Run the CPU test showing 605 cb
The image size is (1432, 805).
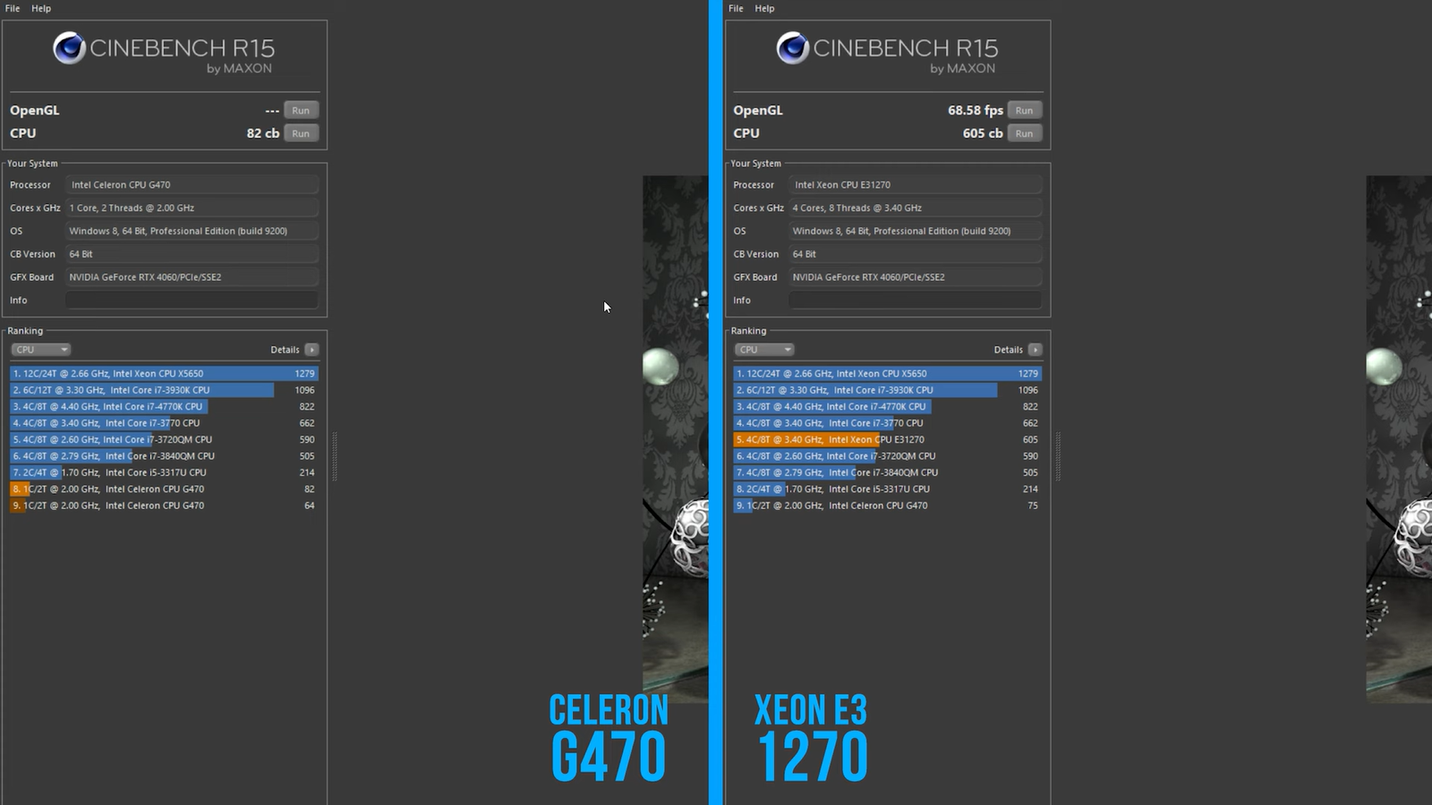click(1024, 133)
